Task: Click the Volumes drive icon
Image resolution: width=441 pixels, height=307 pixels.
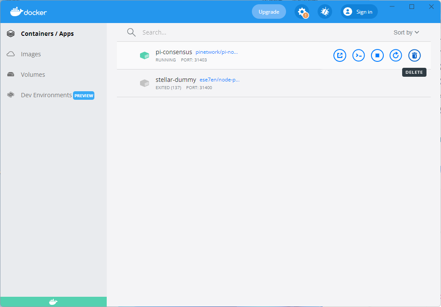Action: tap(11, 75)
